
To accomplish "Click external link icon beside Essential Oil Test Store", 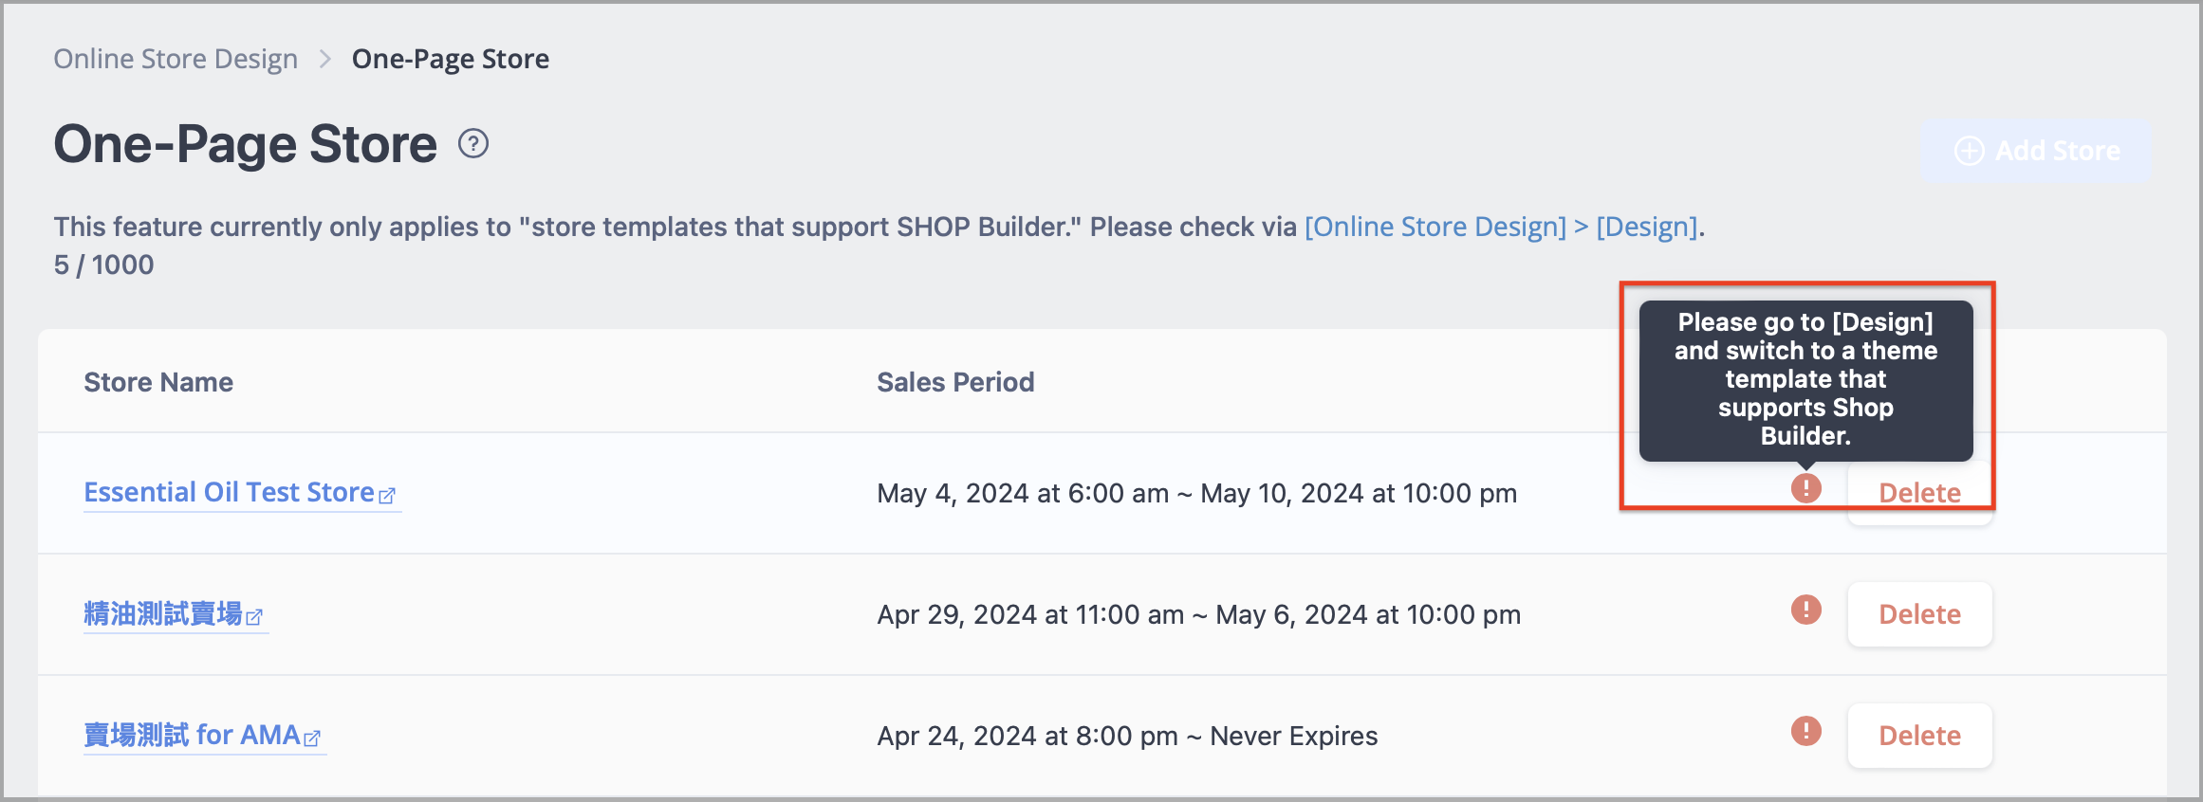I will [x=388, y=496].
